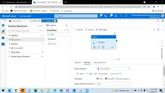The height and width of the screenshot is (93, 165).
Task: Zoom in canvas with plus icon
Action: pyautogui.click(x=162, y=46)
